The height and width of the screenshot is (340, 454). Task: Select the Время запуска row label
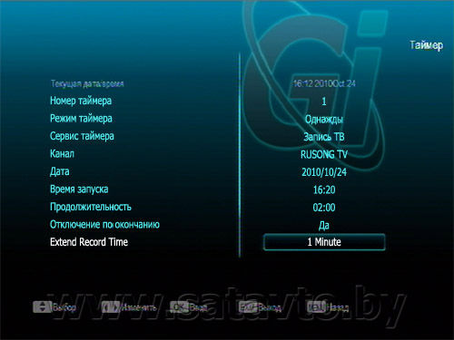(x=79, y=189)
